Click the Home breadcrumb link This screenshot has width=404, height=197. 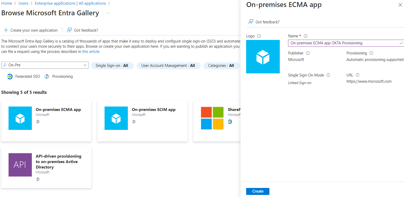[7, 3]
